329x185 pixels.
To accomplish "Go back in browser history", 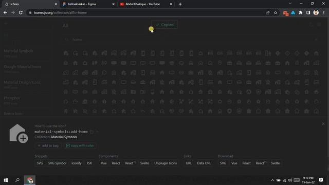I will coord(5,12).
